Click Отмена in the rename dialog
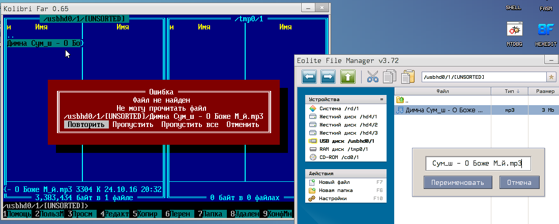The width and height of the screenshot is (559, 224). [519, 182]
